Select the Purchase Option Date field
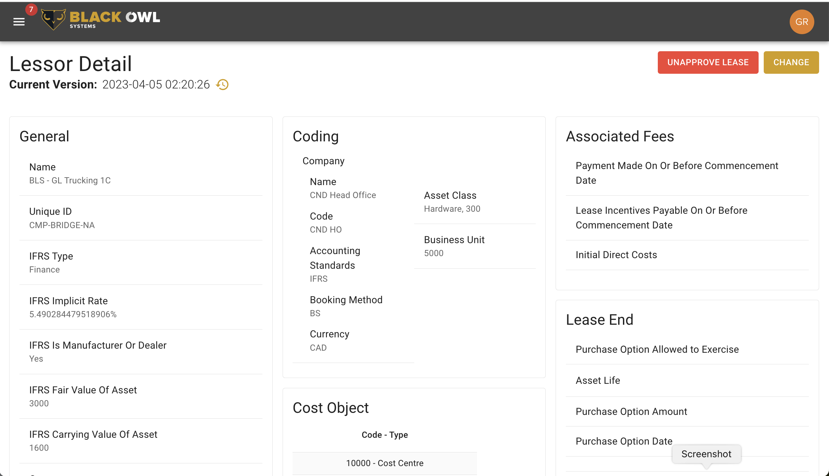The width and height of the screenshot is (829, 476). pyautogui.click(x=623, y=441)
